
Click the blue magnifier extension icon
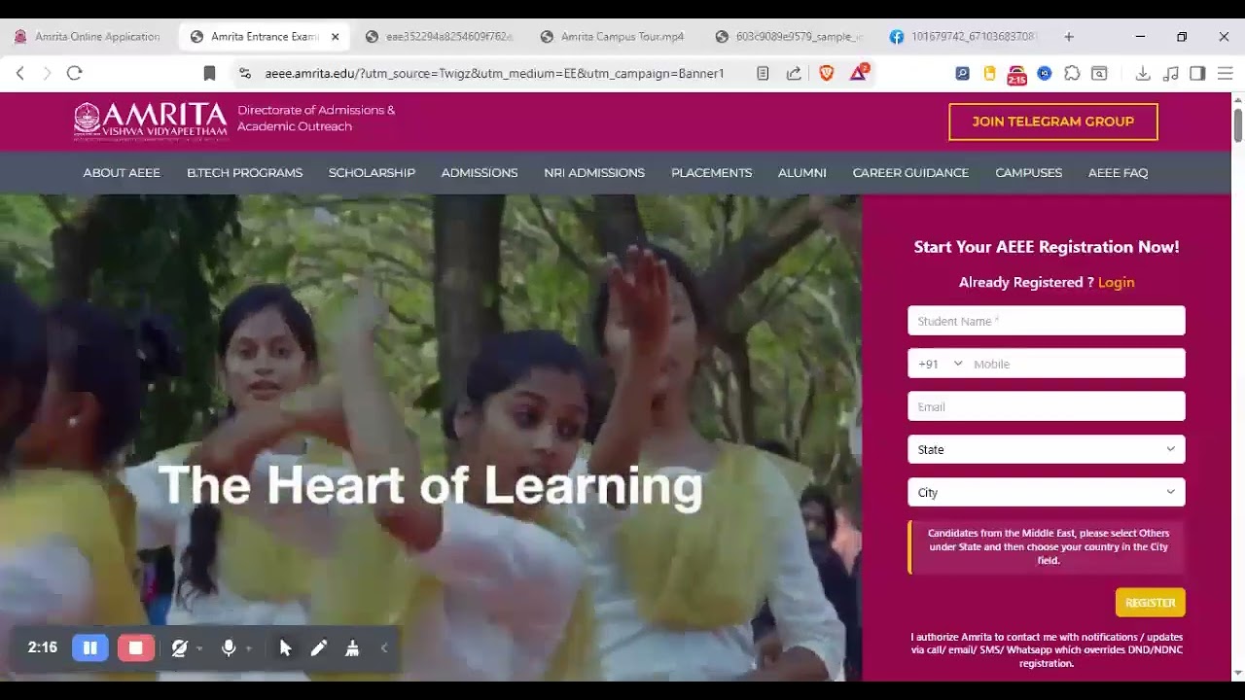962,73
